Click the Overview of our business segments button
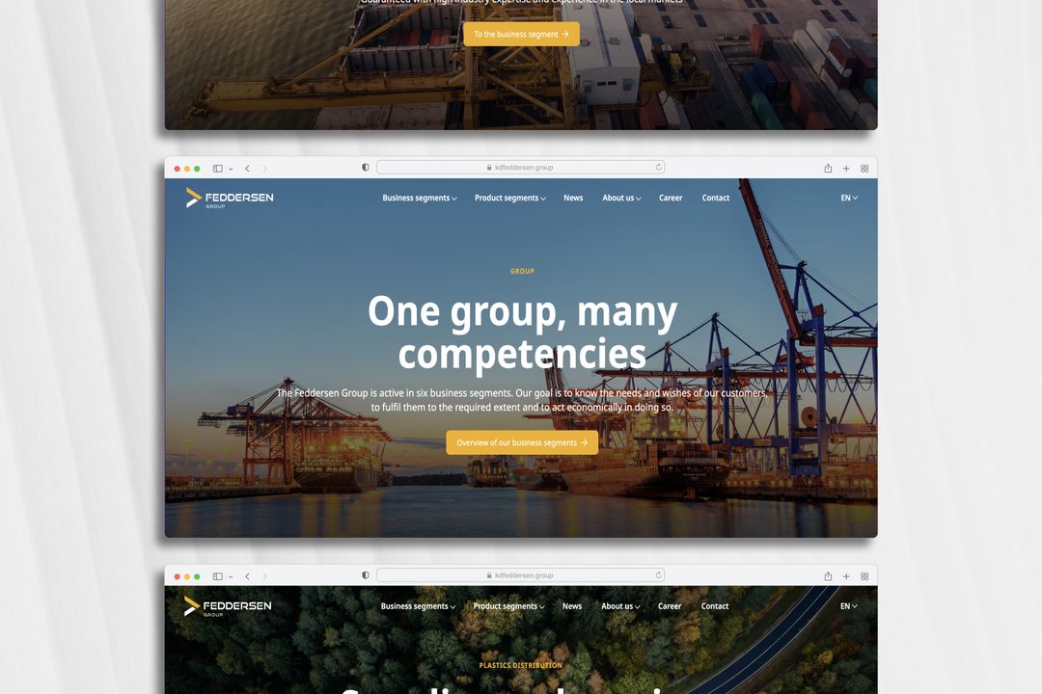 tap(521, 442)
